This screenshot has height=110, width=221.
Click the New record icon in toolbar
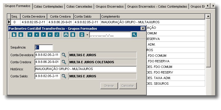coord(14,35)
